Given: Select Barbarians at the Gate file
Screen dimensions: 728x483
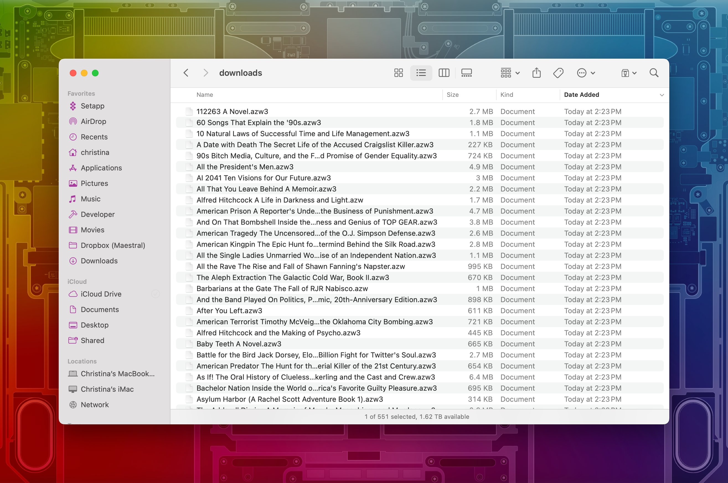Looking at the screenshot, I should [x=420, y=289].
